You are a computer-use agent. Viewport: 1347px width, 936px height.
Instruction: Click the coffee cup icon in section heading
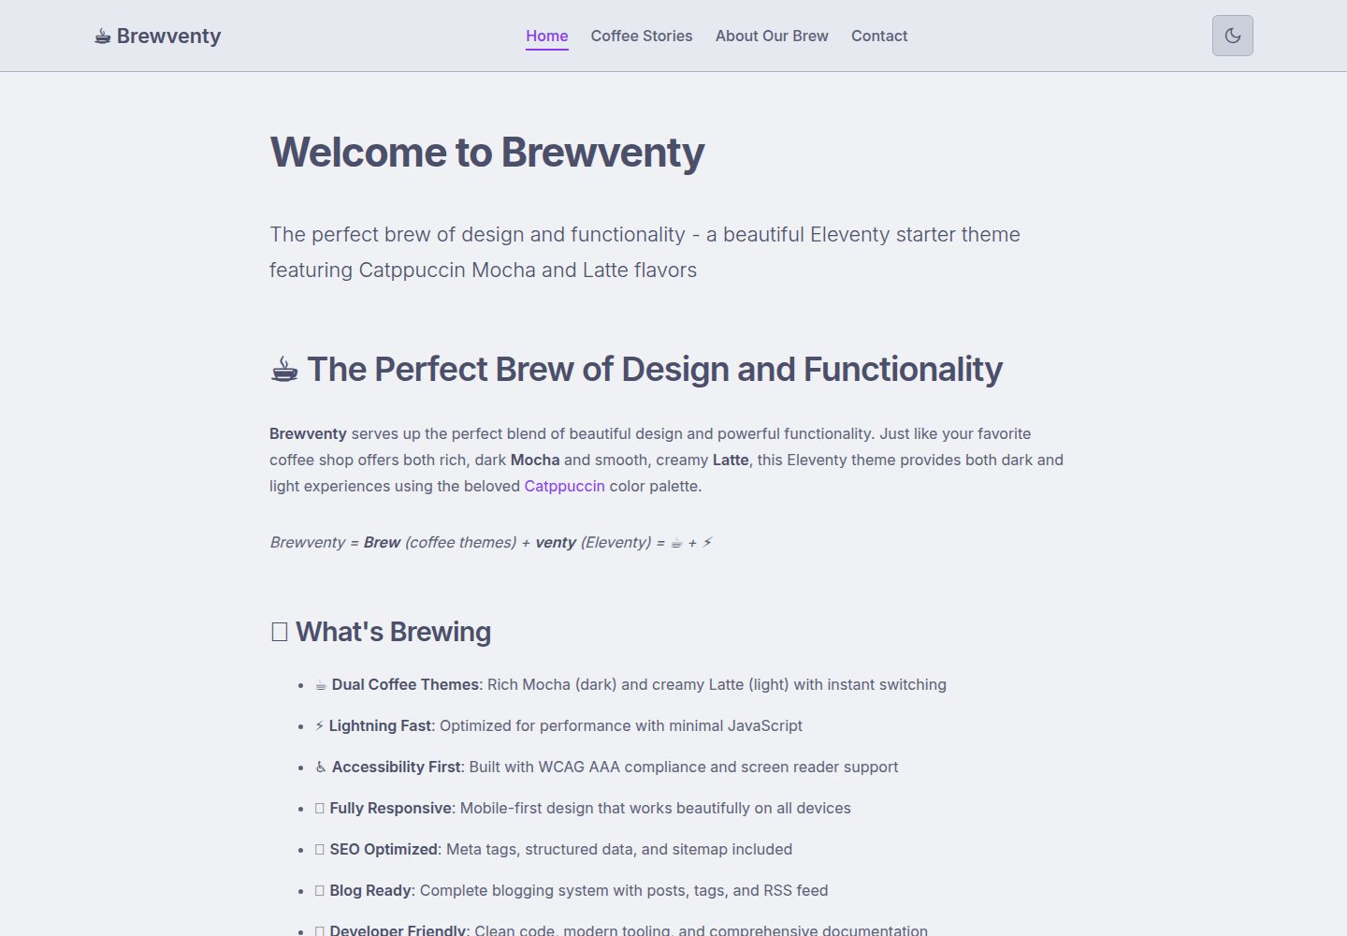[284, 370]
